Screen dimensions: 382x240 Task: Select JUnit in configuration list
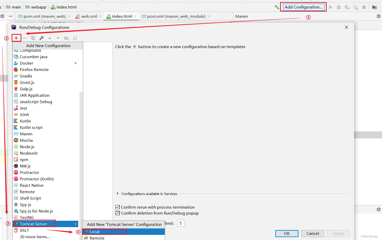click(46, 114)
